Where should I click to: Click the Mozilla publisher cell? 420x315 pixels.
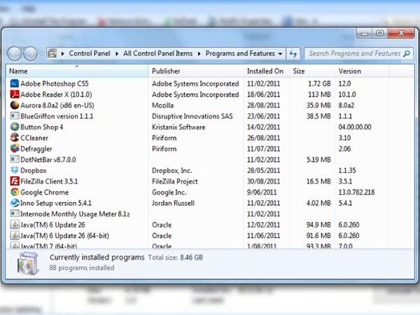click(x=162, y=105)
